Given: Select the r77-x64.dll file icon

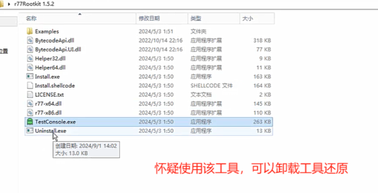Looking at the screenshot, I should click(x=30, y=104).
